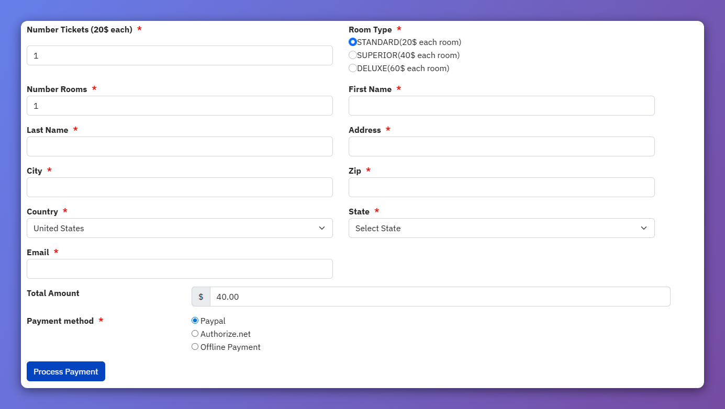Pick the DELUXE room type
The image size is (725, 409).
click(353, 69)
